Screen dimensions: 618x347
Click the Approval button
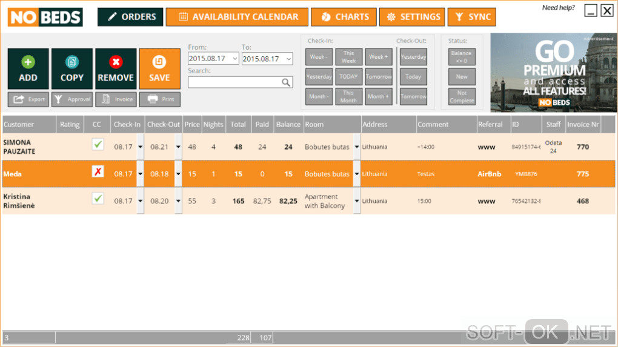click(x=71, y=99)
